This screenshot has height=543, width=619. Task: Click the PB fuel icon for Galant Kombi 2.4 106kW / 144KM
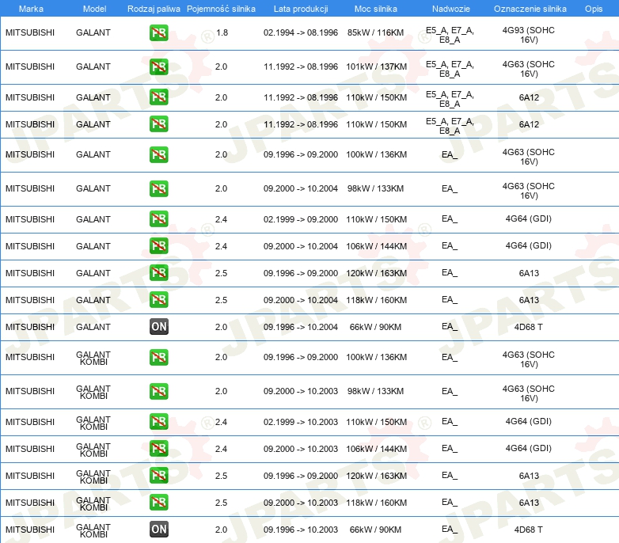158,449
